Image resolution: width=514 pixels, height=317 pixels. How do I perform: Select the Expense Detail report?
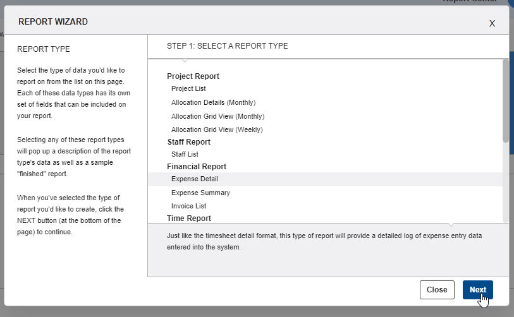[325, 179]
